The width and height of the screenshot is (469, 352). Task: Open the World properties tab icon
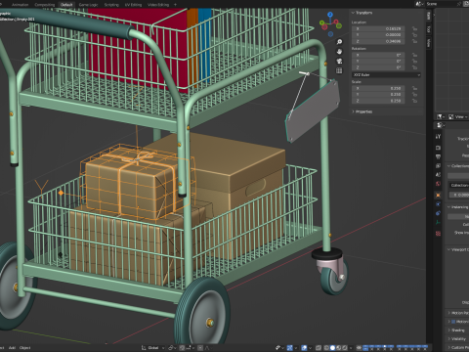tap(438, 184)
